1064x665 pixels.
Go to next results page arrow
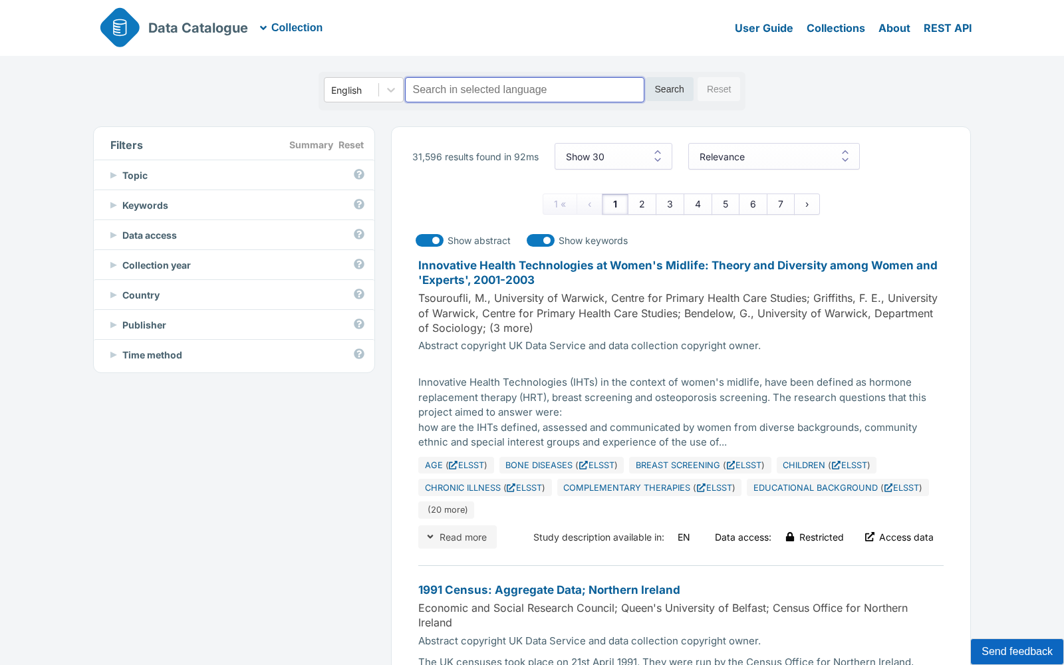[807, 204]
